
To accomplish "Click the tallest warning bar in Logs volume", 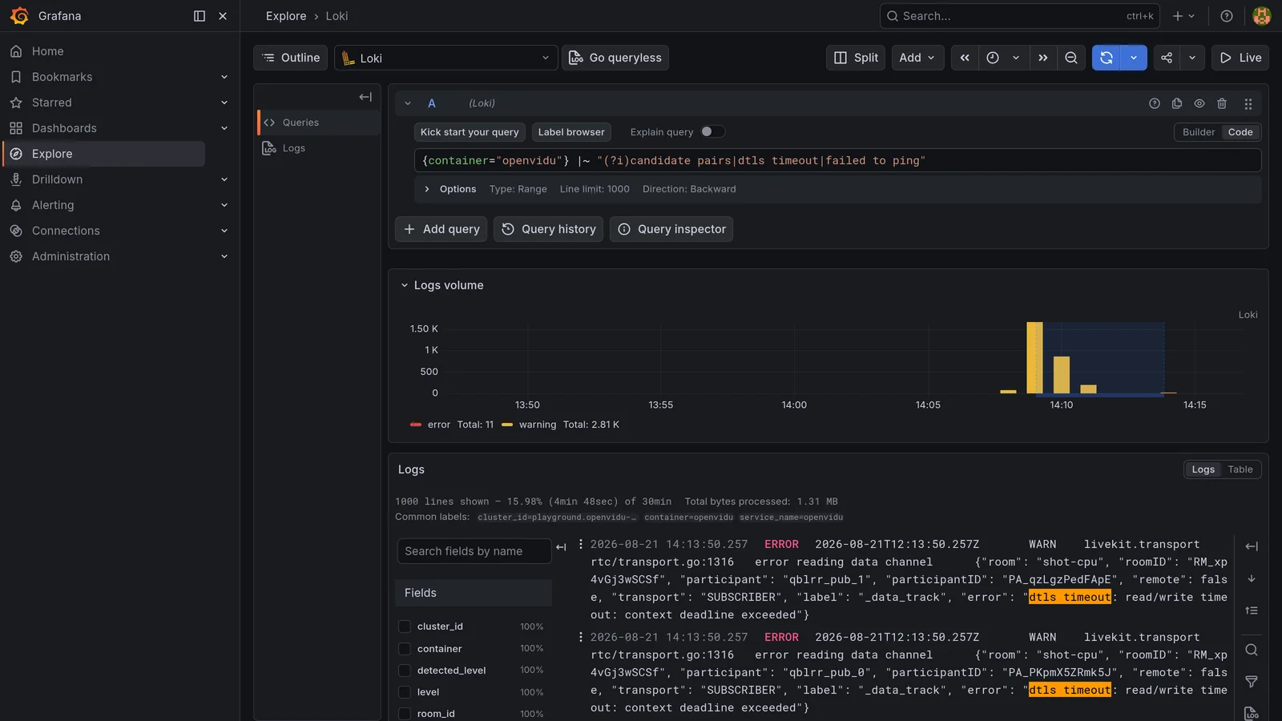I will (x=1034, y=357).
